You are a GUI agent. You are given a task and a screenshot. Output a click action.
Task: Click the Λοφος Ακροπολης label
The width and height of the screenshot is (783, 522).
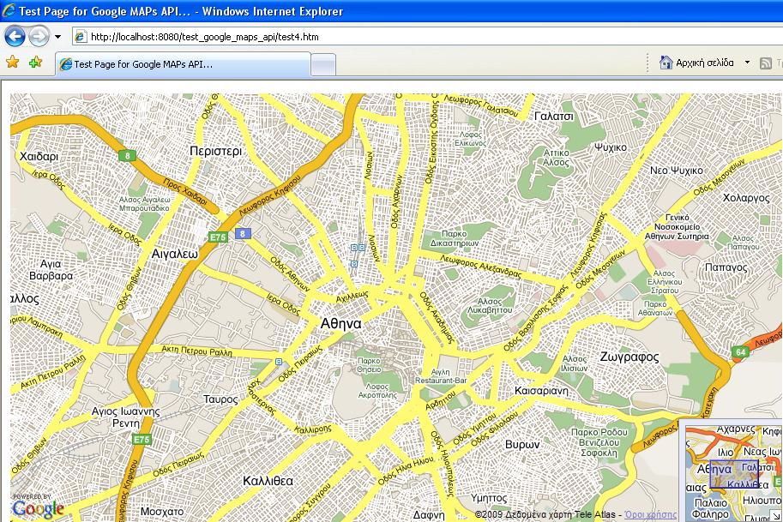(377, 391)
